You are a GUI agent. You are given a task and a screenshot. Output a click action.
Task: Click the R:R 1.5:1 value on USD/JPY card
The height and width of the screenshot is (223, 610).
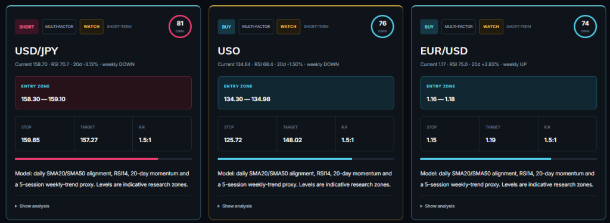(145, 140)
